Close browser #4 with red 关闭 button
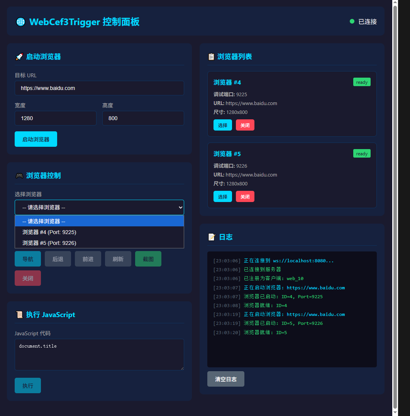The height and width of the screenshot is (416, 410). click(x=245, y=125)
